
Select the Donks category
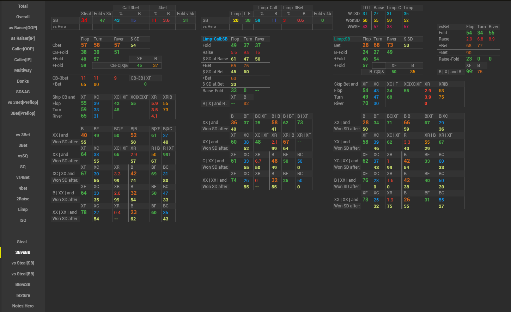[x=23, y=81]
